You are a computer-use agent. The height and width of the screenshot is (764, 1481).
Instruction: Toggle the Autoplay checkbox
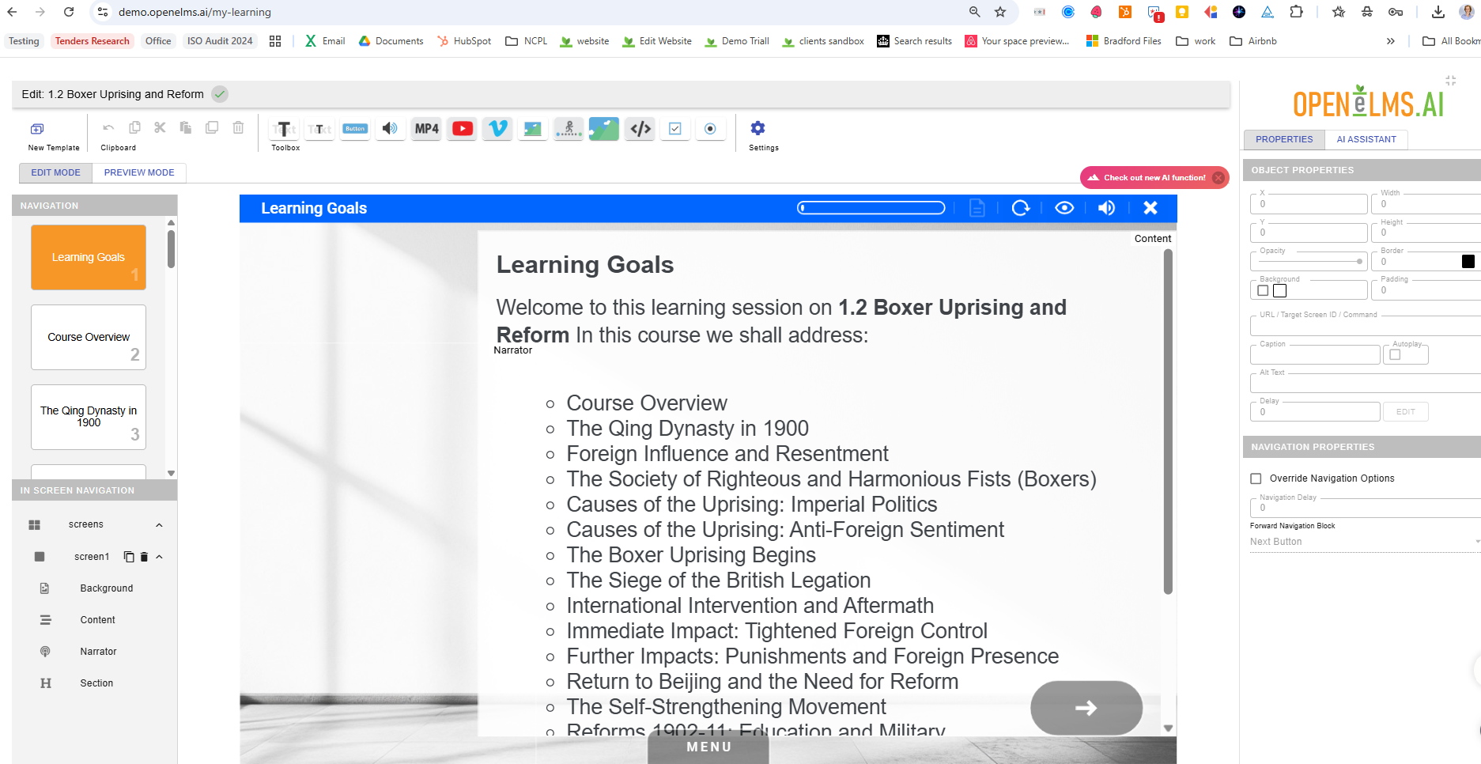click(1395, 354)
